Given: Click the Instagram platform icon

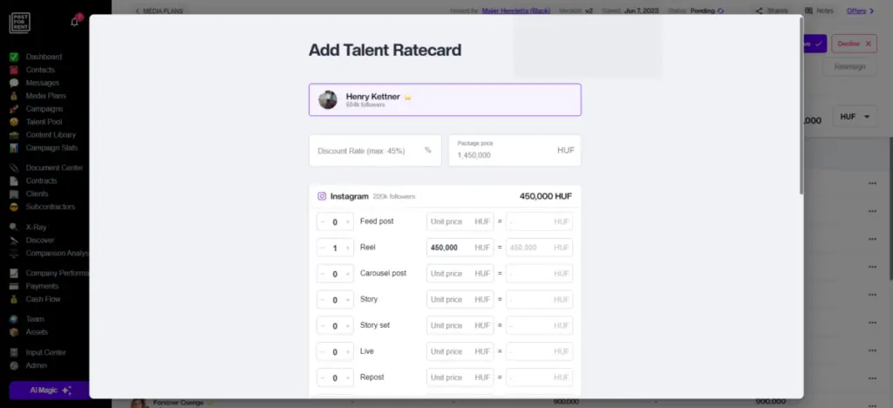Looking at the screenshot, I should pos(322,196).
